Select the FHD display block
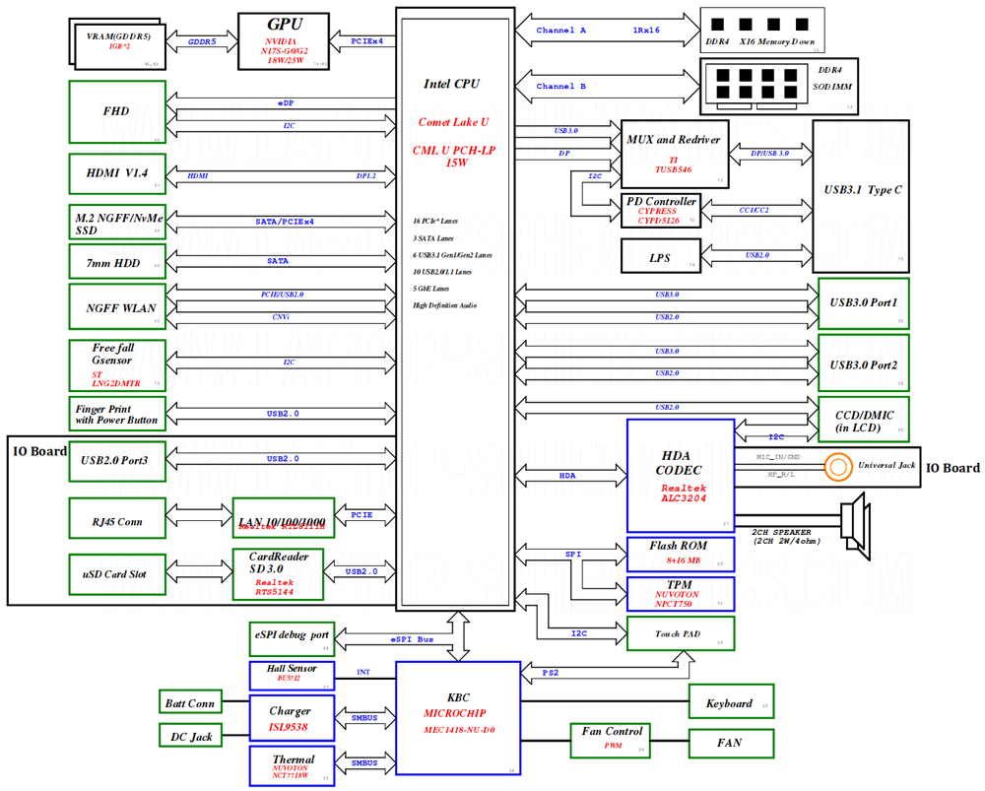985x791 pixels. click(x=117, y=112)
